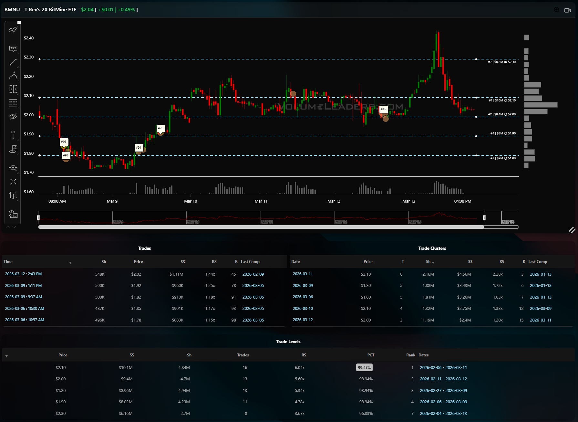578x422 pixels.
Task: Open trade 2026-03-09 : 1:11 PM
Action: click(x=23, y=286)
